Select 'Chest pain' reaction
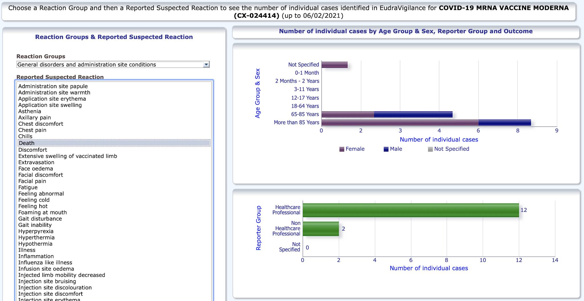Screen dimensions: 584x301 click(x=32, y=130)
